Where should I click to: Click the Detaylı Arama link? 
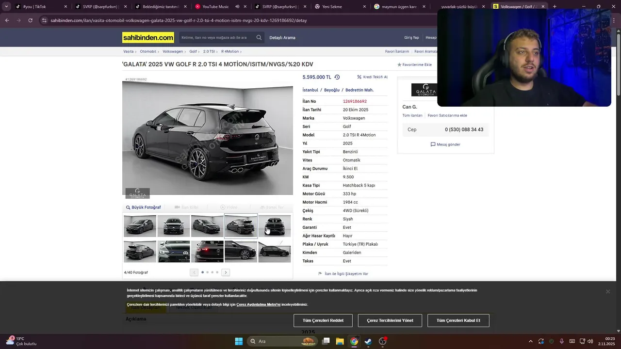[x=282, y=38]
